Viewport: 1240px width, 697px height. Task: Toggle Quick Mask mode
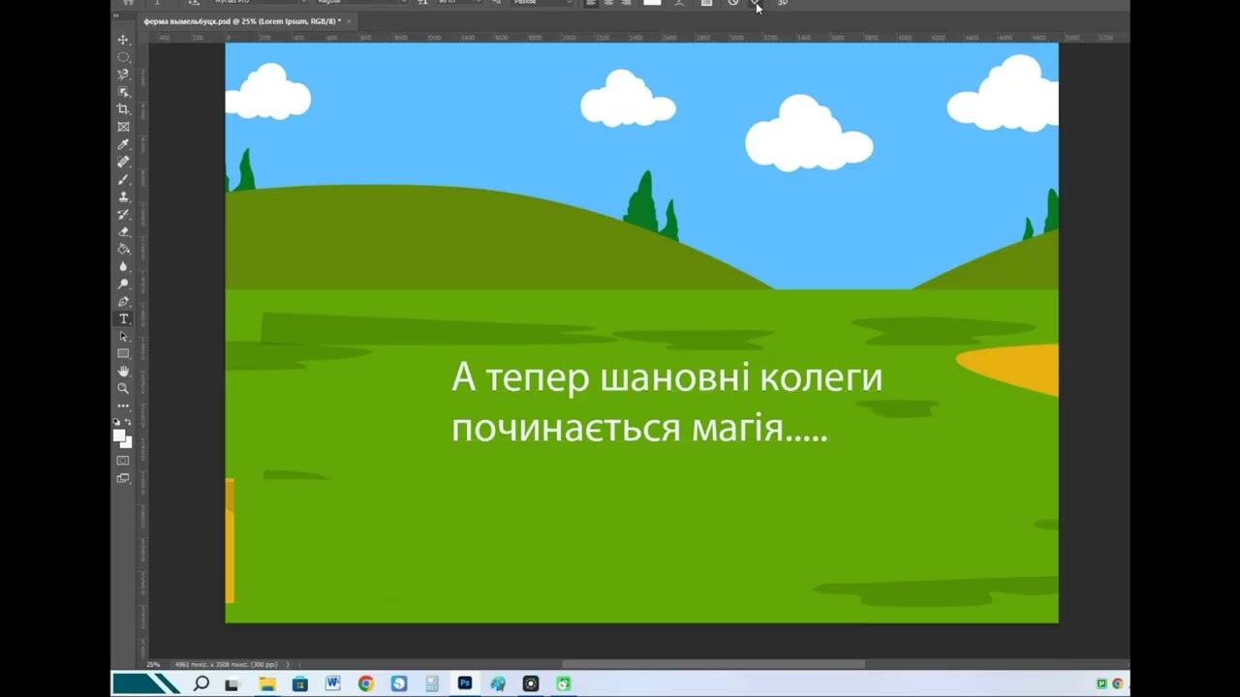click(123, 460)
